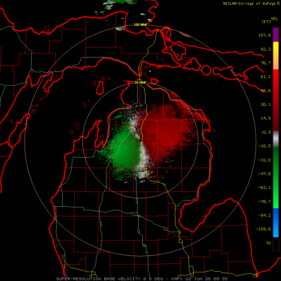Image resolution: width=281 pixels, height=281 pixels.
Task: Click the -16.5 velocity scale value
Action: coord(264,146)
